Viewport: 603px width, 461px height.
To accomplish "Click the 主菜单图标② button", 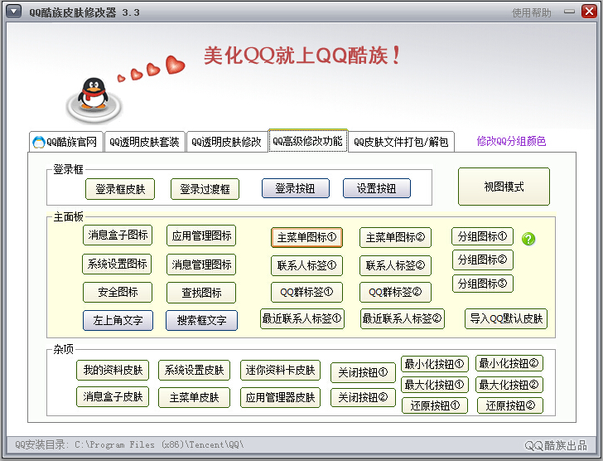I will [x=395, y=237].
